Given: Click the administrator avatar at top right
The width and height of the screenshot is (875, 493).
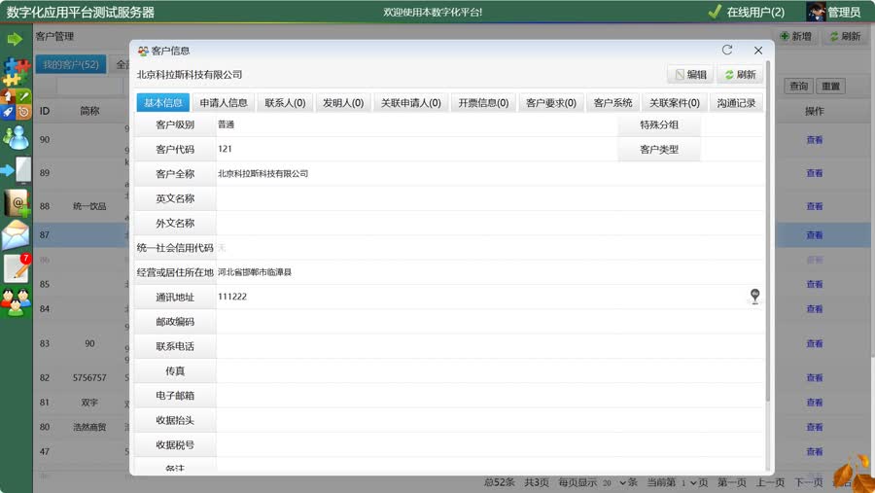Looking at the screenshot, I should tap(816, 12).
